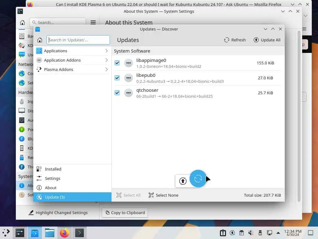The image size is (318, 239).
Task: Open System Settings hamburger menu
Action: [x=93, y=22]
